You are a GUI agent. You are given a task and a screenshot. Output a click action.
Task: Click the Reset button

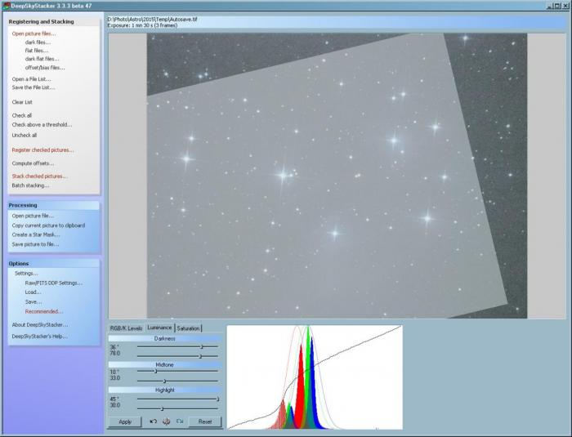click(205, 421)
